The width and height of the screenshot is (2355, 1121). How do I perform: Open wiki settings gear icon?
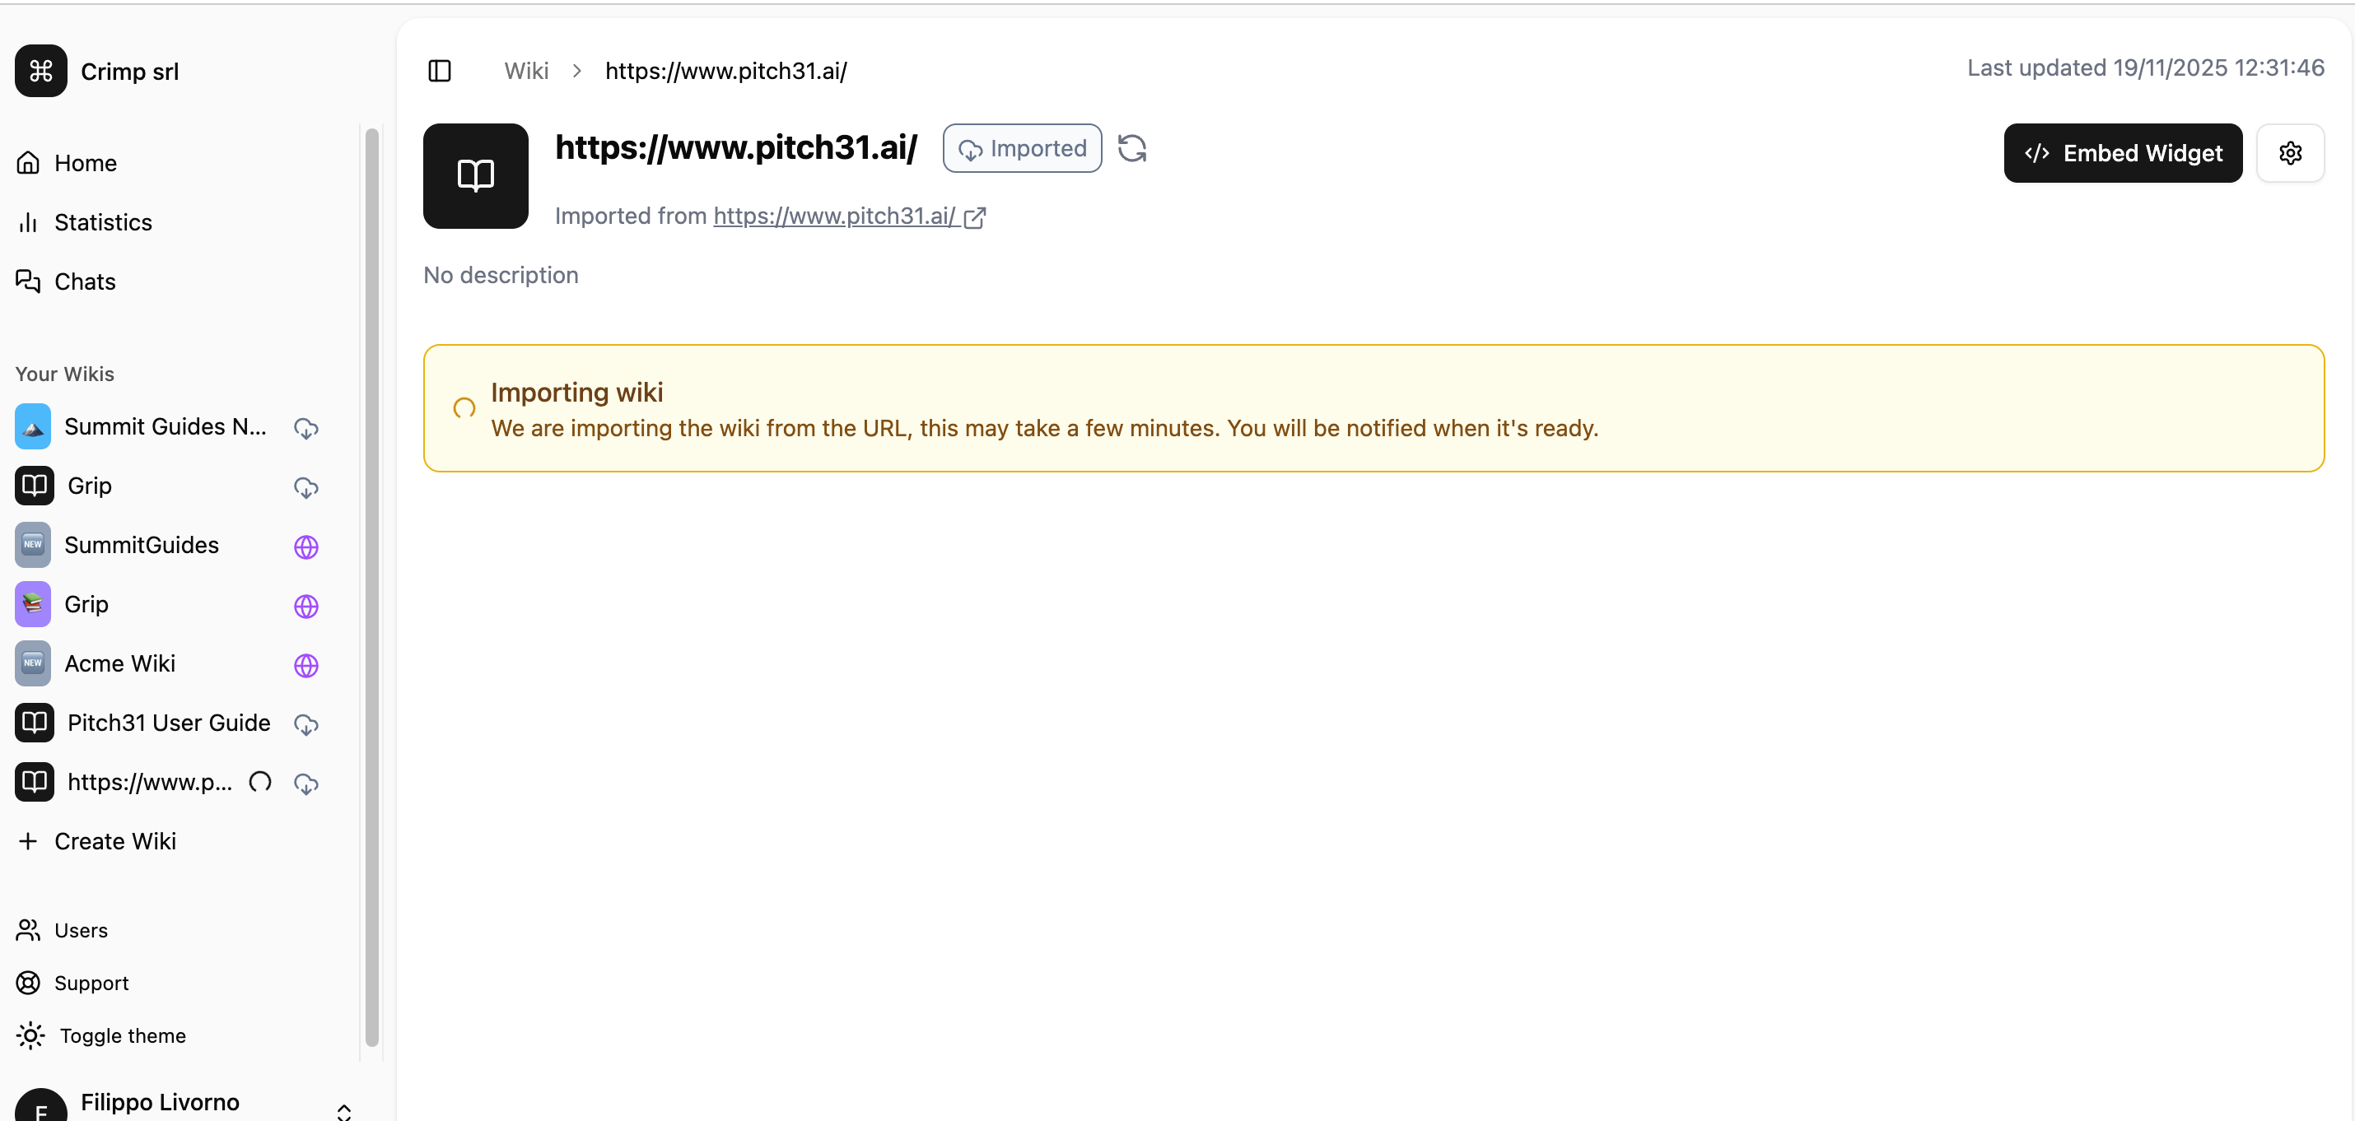pos(2289,152)
